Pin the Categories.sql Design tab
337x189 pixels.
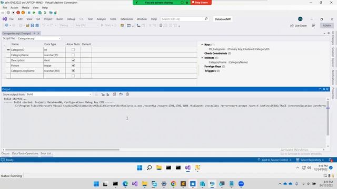tap(34, 33)
